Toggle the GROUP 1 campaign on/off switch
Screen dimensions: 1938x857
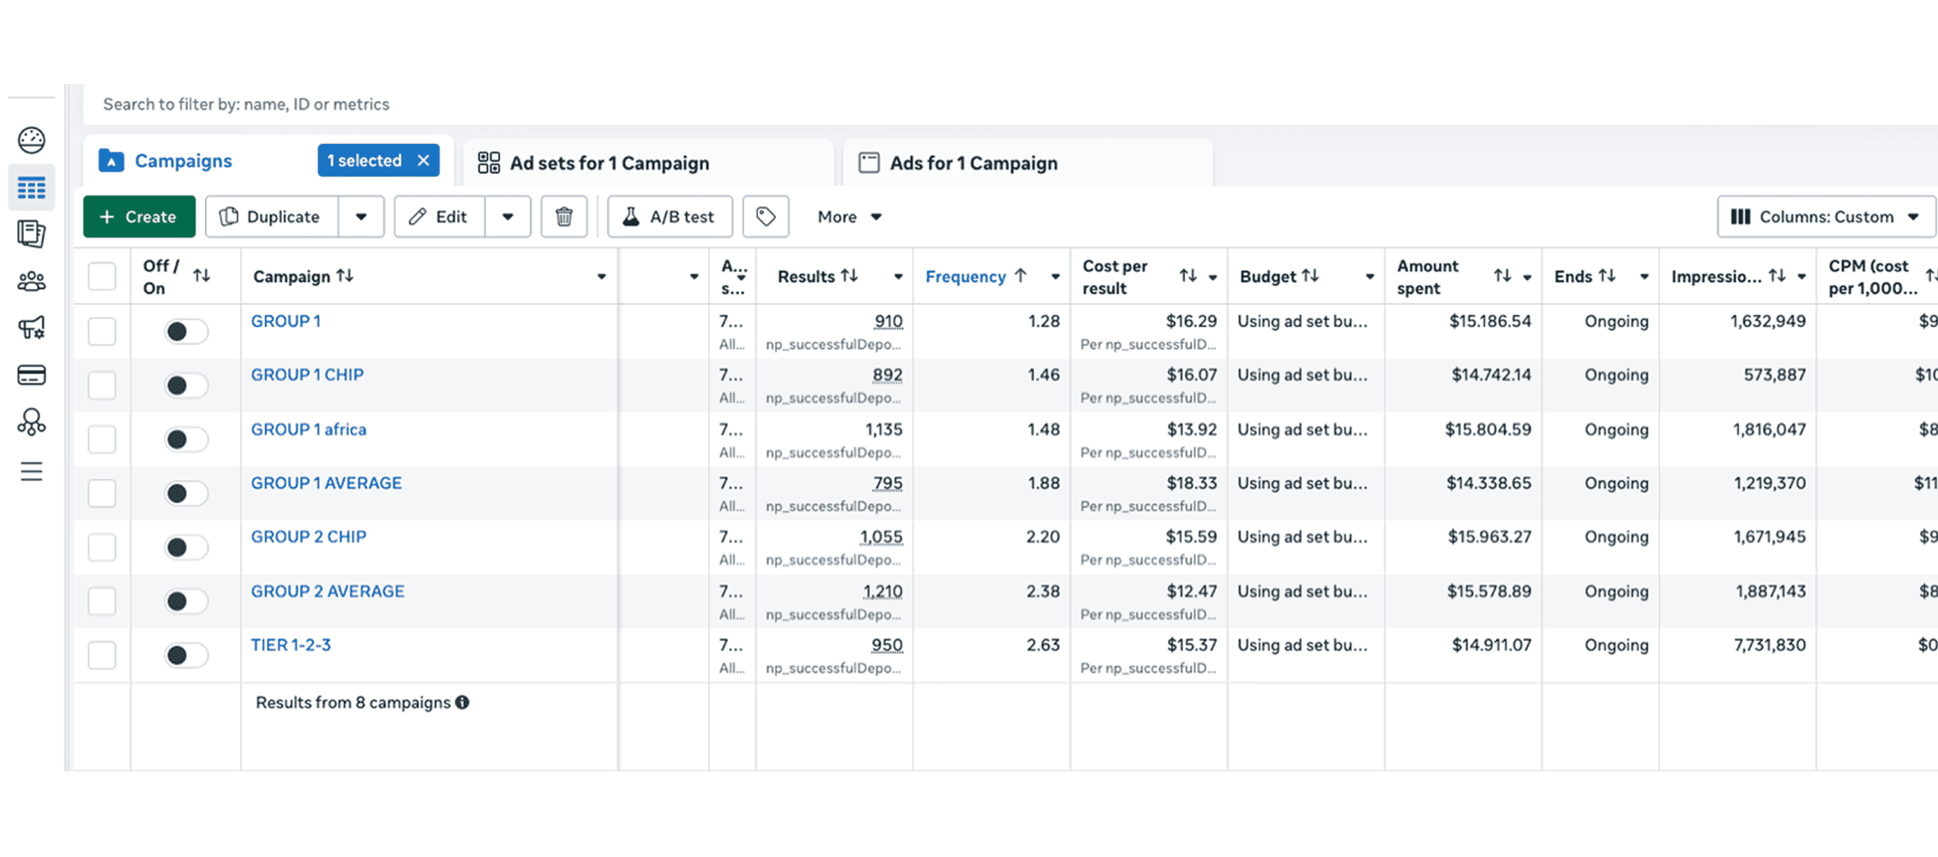(186, 332)
